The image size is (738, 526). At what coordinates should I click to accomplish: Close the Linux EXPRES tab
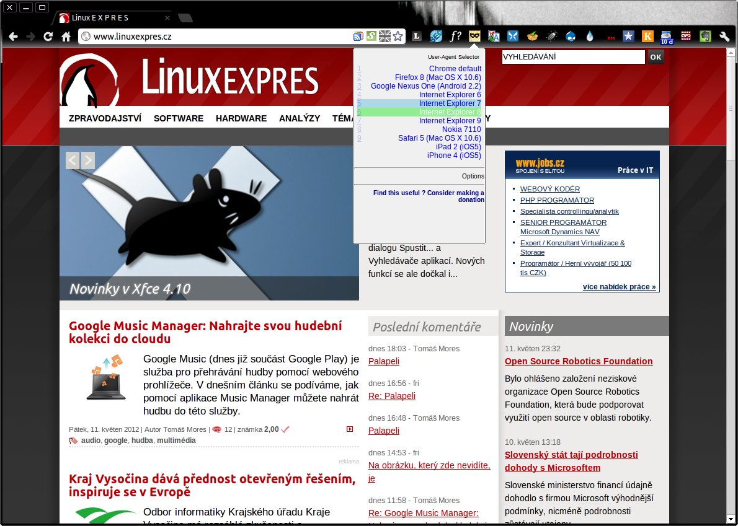pyautogui.click(x=167, y=18)
